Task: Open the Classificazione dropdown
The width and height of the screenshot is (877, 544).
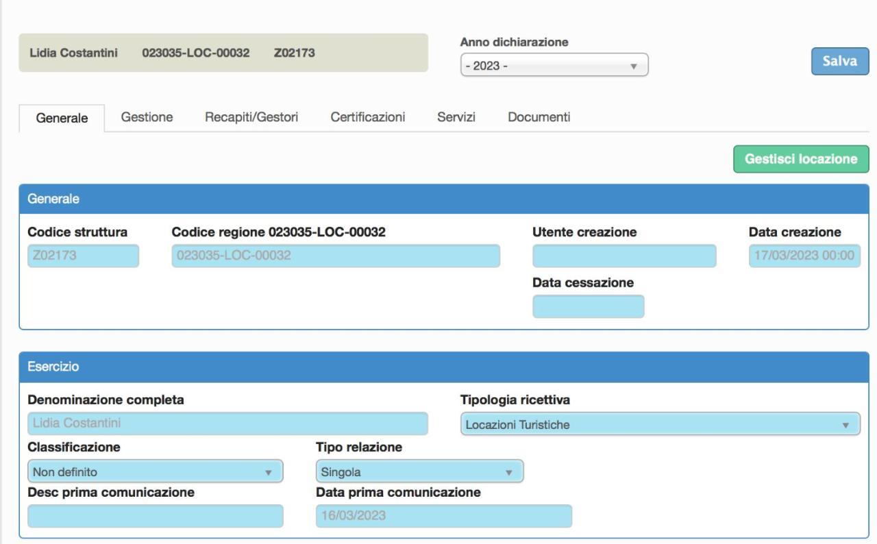Action: (155, 471)
